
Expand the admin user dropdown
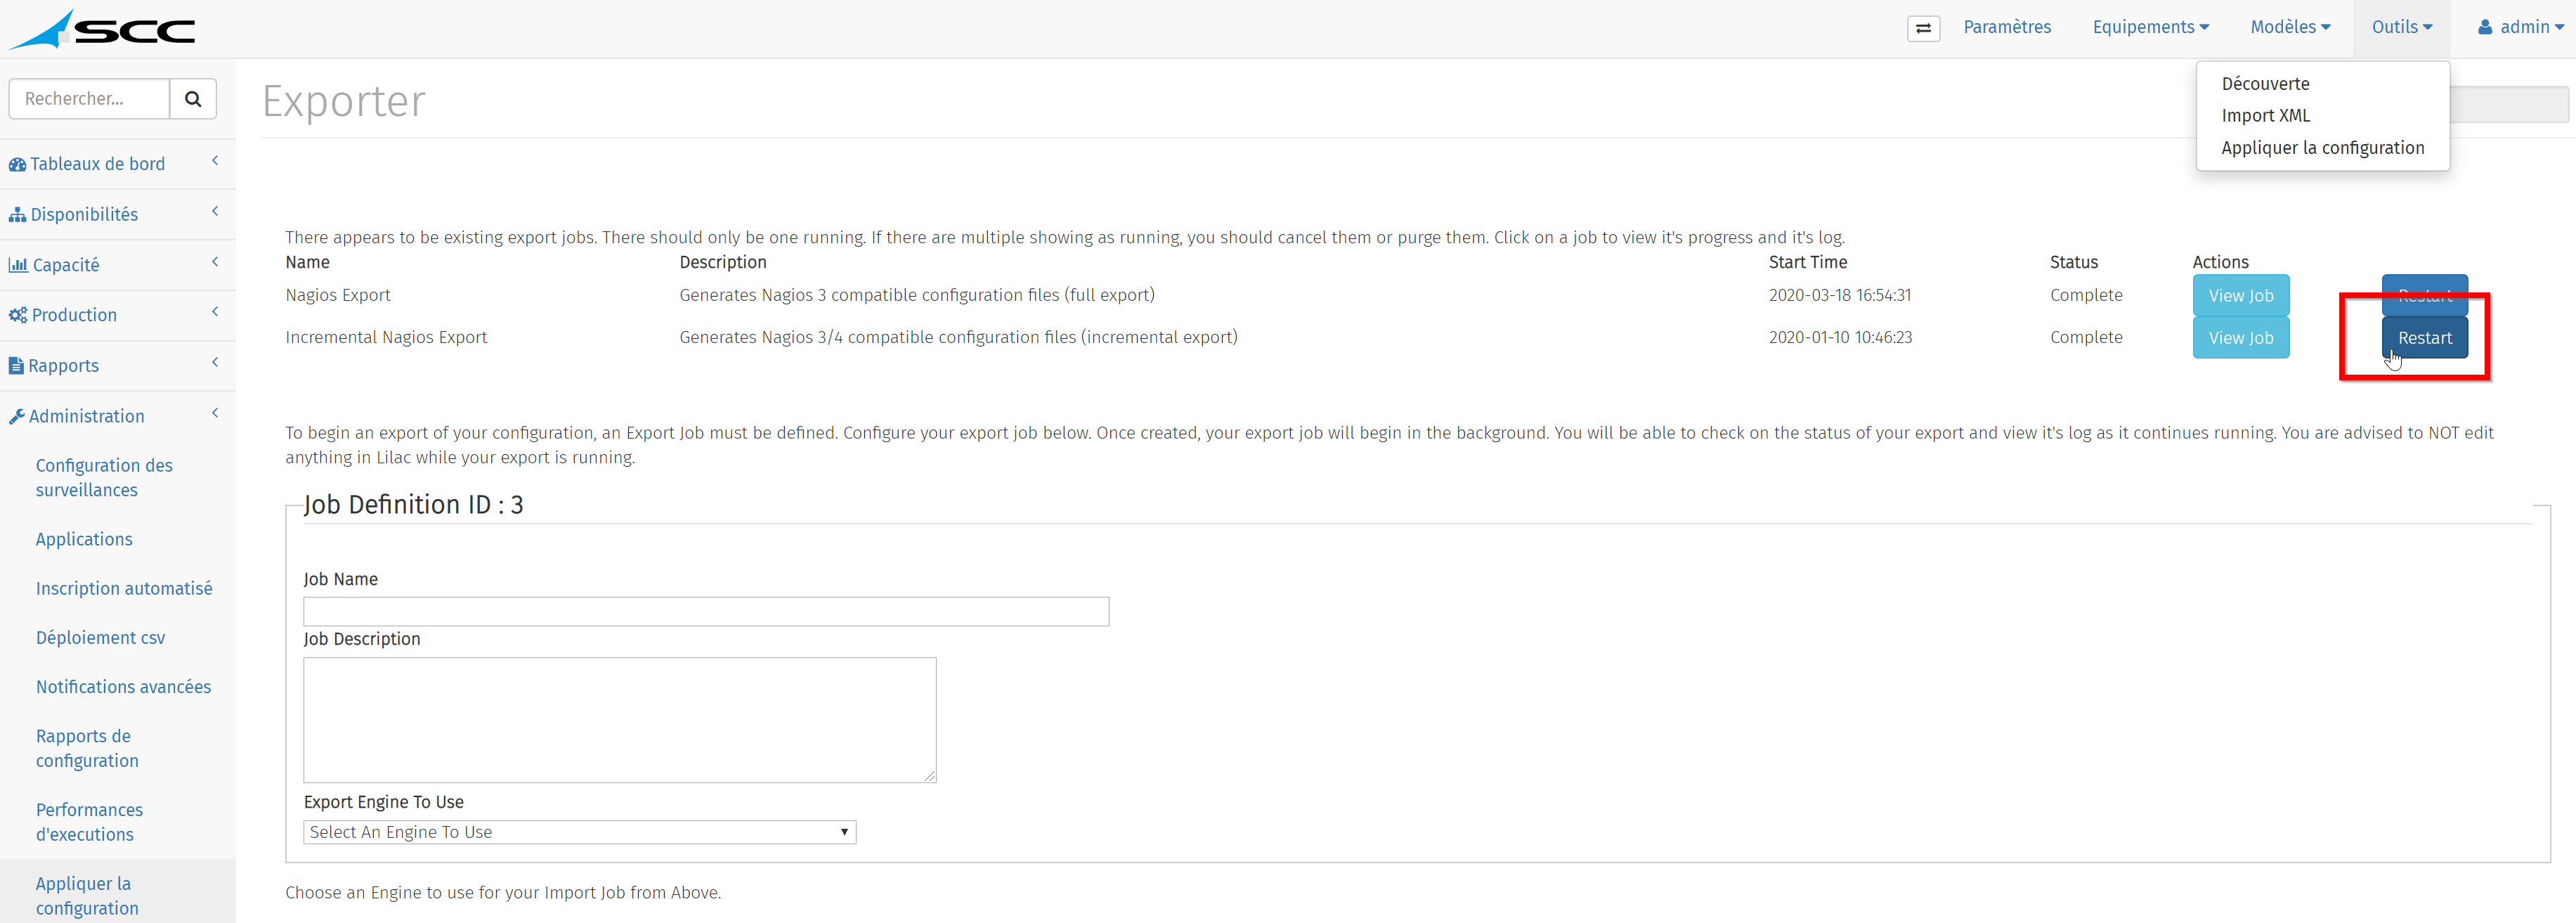pyautogui.click(x=2520, y=27)
